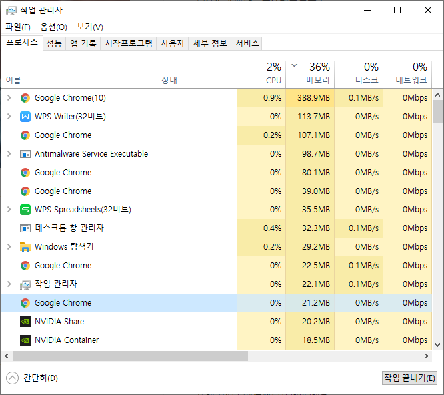Click the vertical scrollbar thumb
The image size is (444, 395).
pyautogui.click(x=438, y=111)
